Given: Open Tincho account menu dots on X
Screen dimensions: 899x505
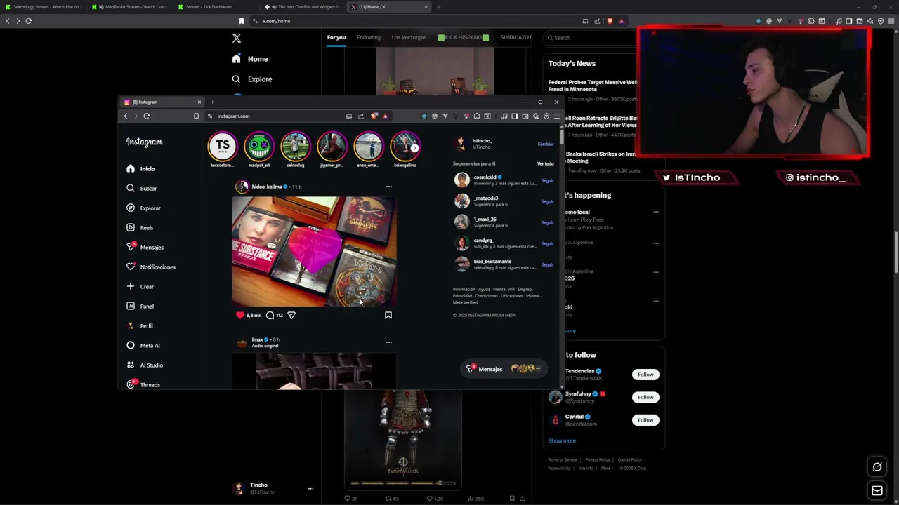Looking at the screenshot, I should (310, 489).
